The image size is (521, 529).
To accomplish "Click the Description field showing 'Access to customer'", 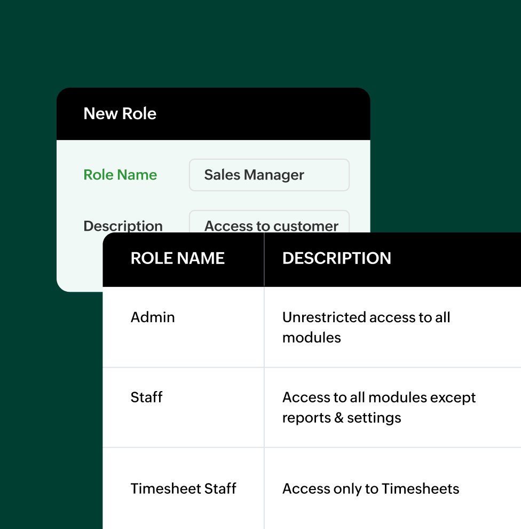I will tap(269, 224).
